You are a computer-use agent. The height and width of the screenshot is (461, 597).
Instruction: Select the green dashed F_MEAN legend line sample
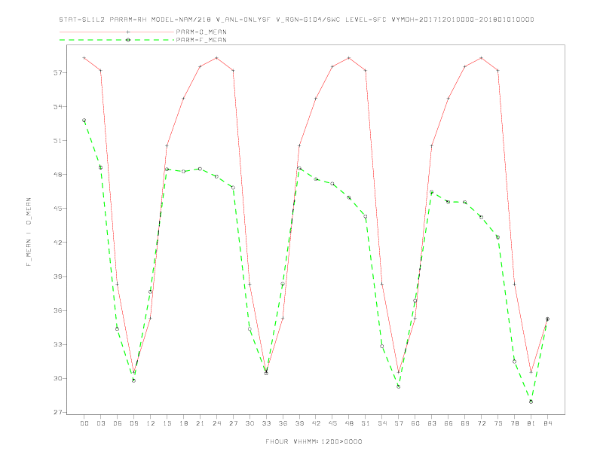pyautogui.click(x=117, y=40)
